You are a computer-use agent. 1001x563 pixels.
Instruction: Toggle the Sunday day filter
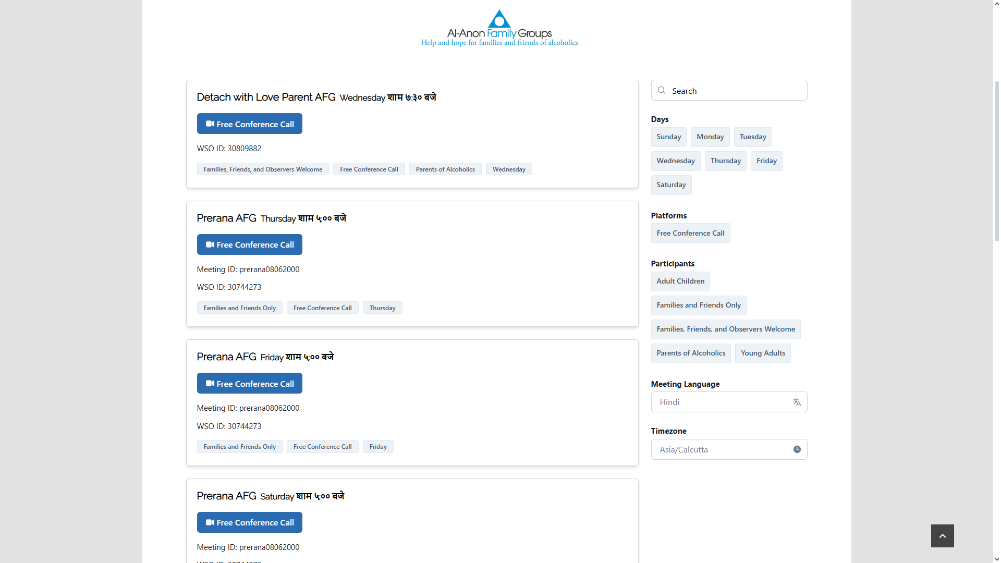coord(668,137)
